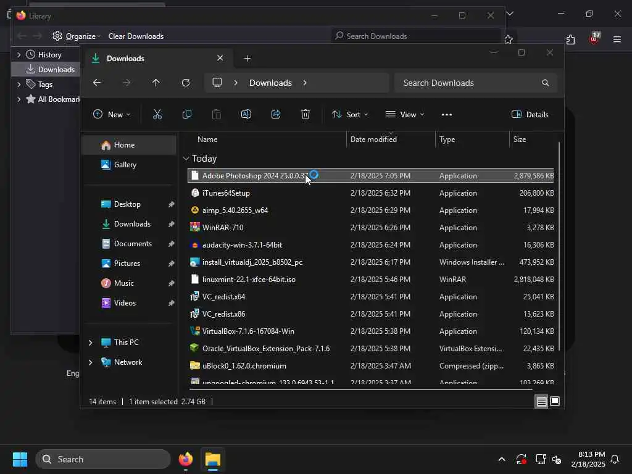This screenshot has width=632, height=474.
Task: Expand This PC in navigation pane
Action: coord(90,343)
